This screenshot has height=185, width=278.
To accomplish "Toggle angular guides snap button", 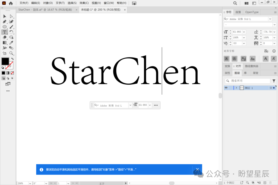I will (266, 59).
